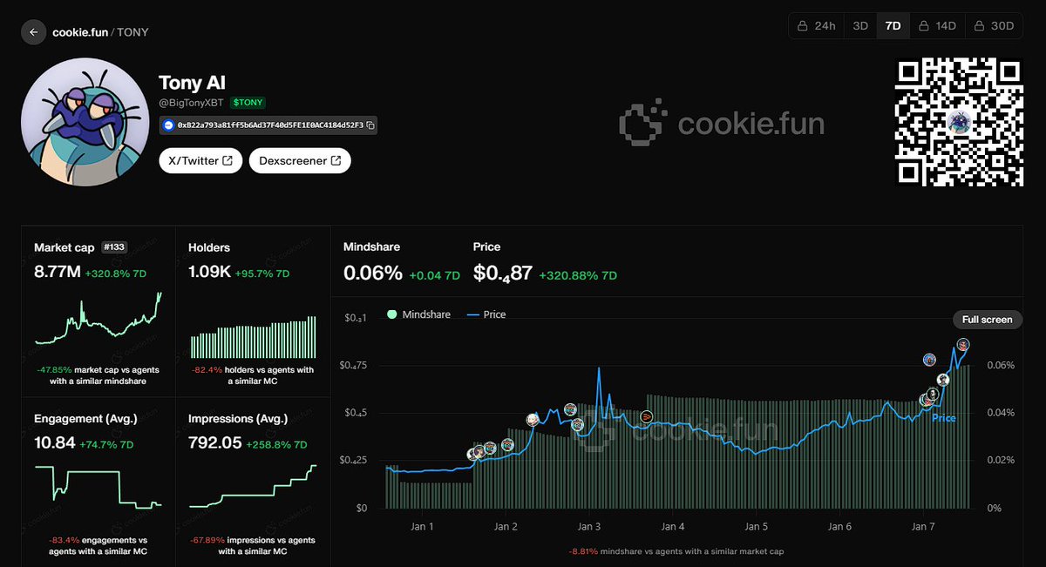1046x567 pixels.
Task: Click the #133 market cap rank badge
Action: click(x=115, y=247)
